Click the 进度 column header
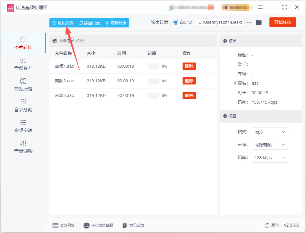Screen dimensions: 306x233 [x=152, y=53]
